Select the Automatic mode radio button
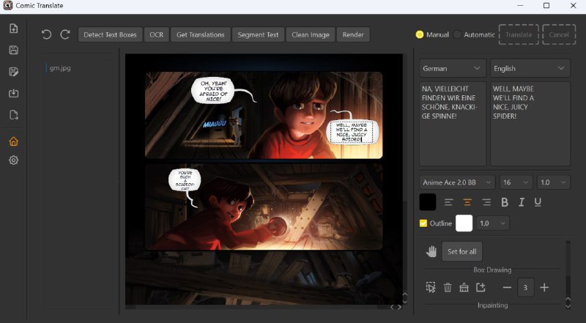Screen dimensions: 586x323 click(x=458, y=34)
